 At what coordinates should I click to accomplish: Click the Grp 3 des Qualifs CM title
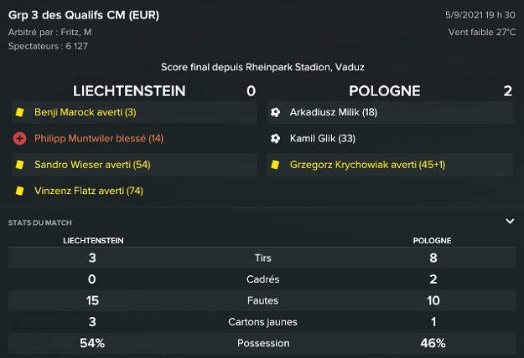tap(84, 15)
